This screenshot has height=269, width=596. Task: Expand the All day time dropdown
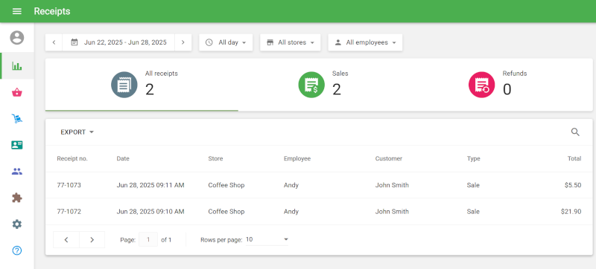tap(226, 42)
